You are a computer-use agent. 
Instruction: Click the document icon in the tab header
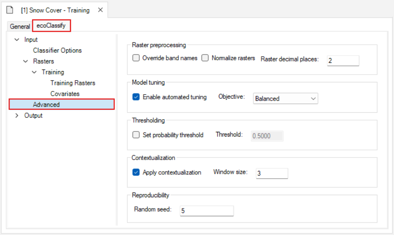[10, 10]
